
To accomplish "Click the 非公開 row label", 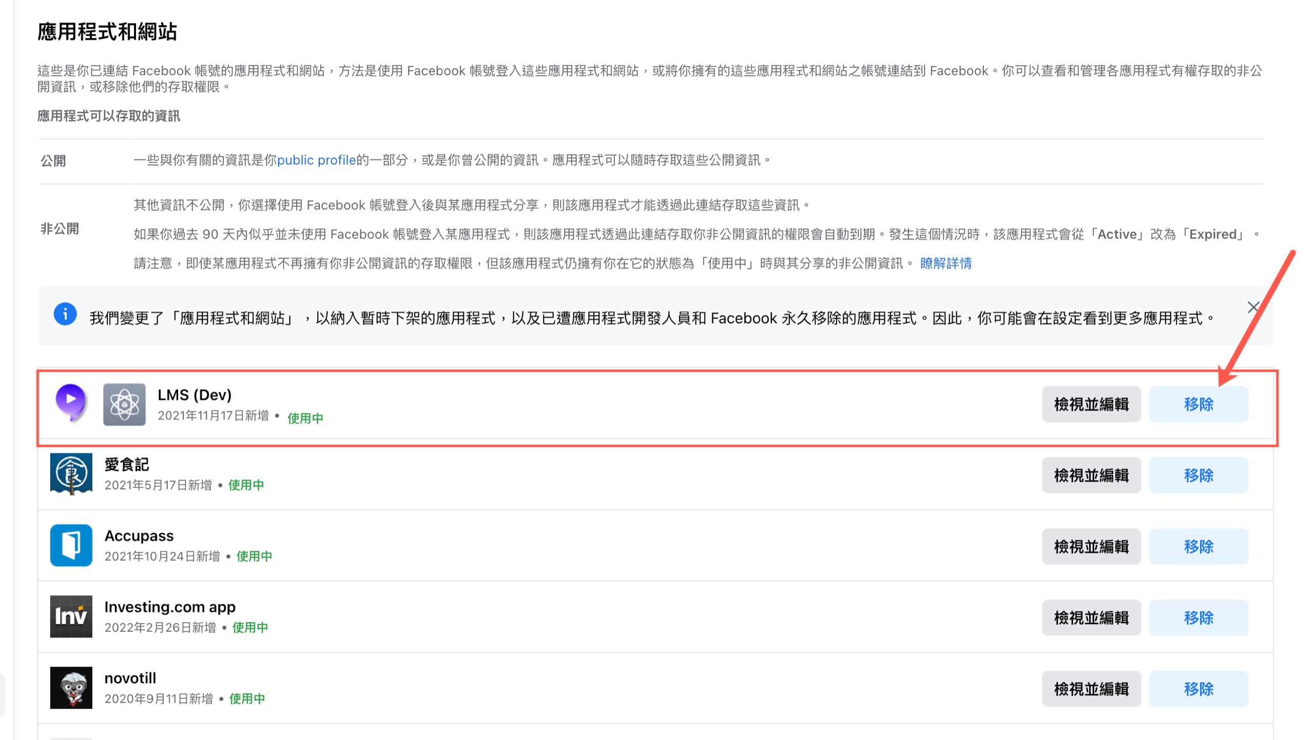I will pos(60,229).
